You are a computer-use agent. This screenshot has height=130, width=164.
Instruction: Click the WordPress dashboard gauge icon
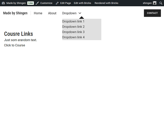(3, 3)
